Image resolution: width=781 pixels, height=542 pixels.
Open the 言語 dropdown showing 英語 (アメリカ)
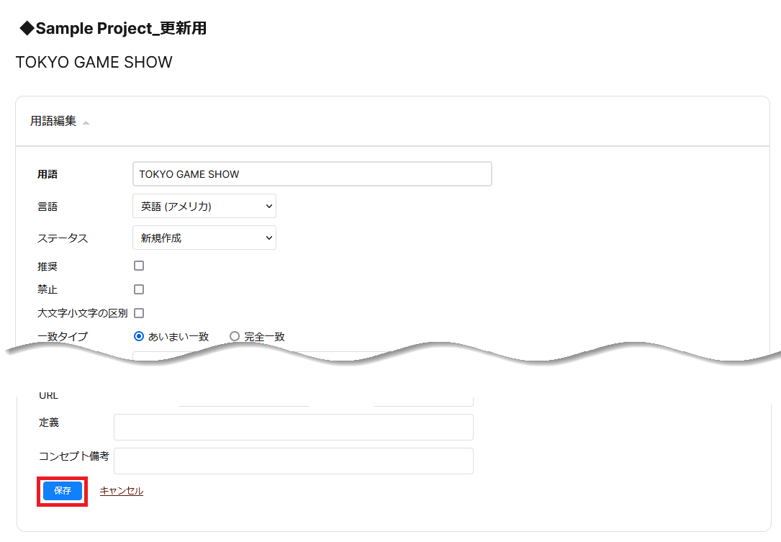204,207
